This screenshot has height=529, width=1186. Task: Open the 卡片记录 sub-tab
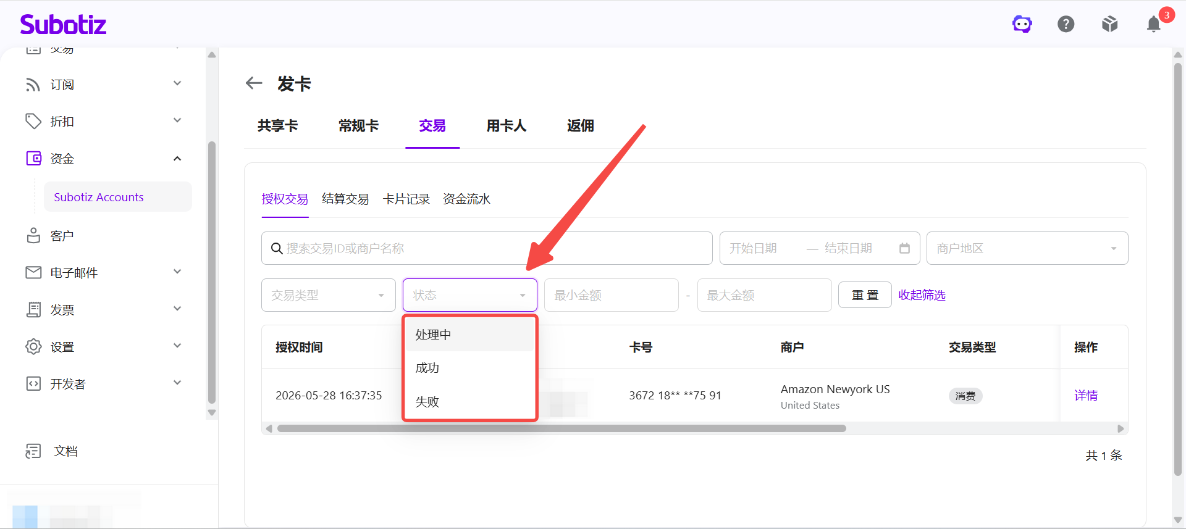[406, 199]
